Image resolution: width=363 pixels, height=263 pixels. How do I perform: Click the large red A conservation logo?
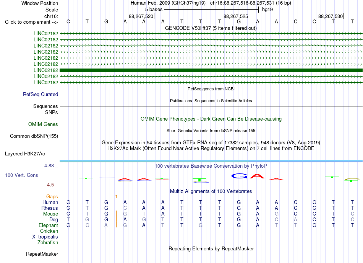click(x=257, y=176)
